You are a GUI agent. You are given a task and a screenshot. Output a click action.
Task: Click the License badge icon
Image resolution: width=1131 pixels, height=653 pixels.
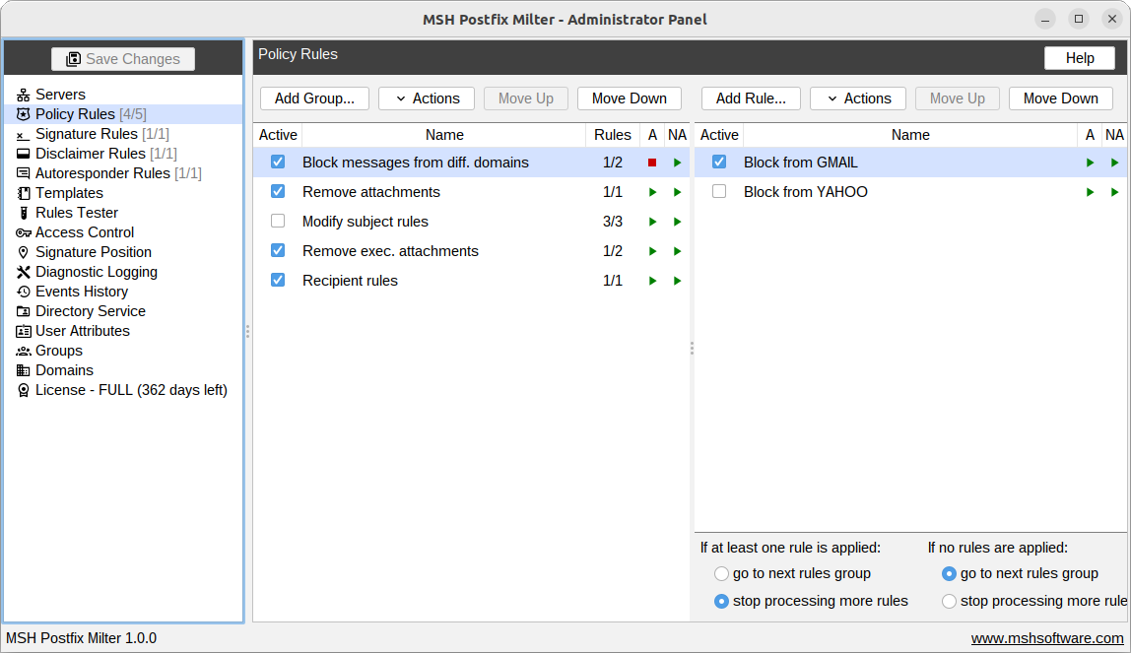(x=23, y=390)
